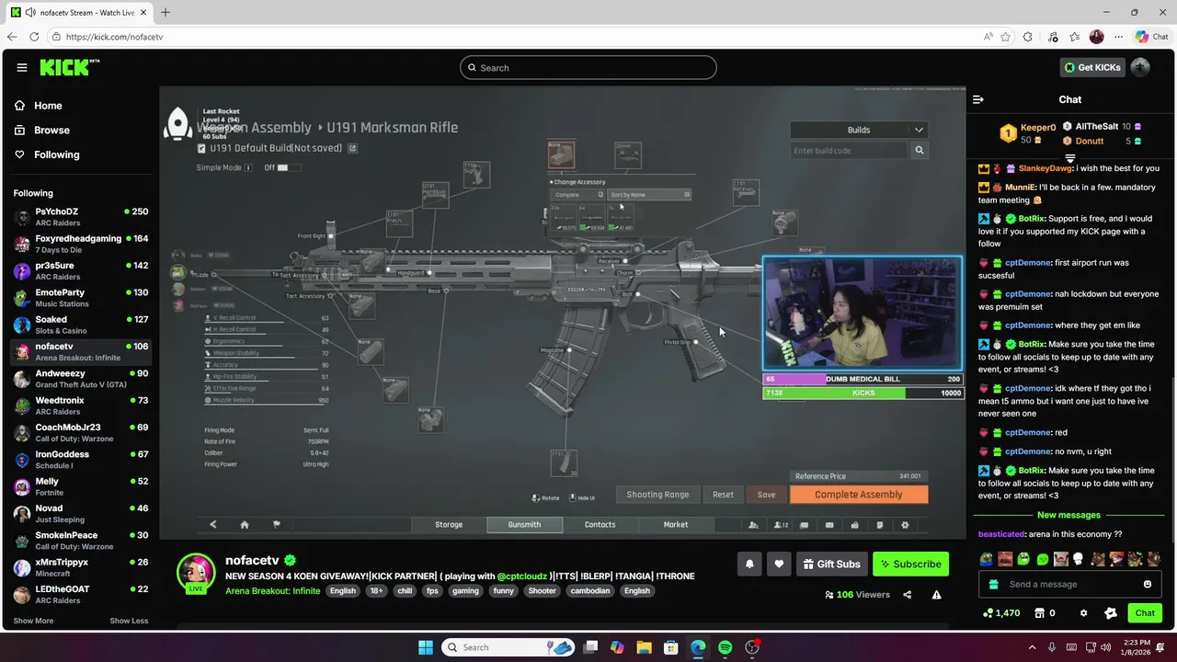Click the New messages indicator
This screenshot has width=1177, height=662.
click(x=1068, y=515)
